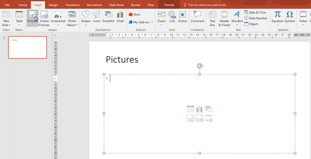The width and height of the screenshot is (311, 159).
Task: Click the Link globe icon
Action: [x=172, y=15]
